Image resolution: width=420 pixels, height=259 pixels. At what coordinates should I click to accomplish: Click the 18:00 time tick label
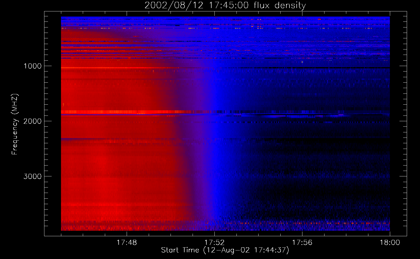(390, 243)
